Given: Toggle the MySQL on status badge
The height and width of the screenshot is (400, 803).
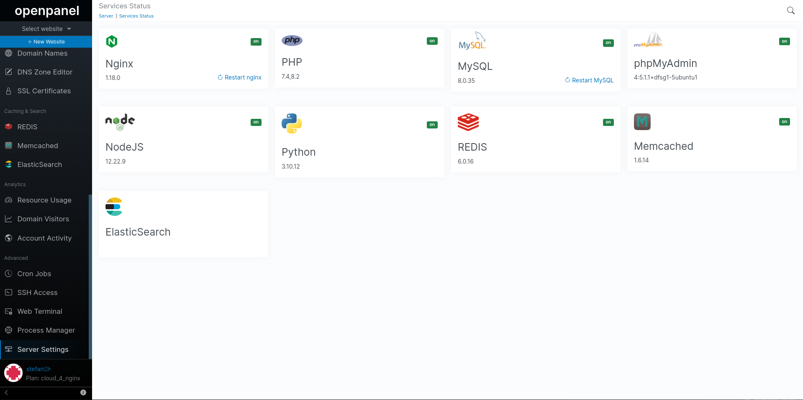Looking at the screenshot, I should pyautogui.click(x=608, y=43).
